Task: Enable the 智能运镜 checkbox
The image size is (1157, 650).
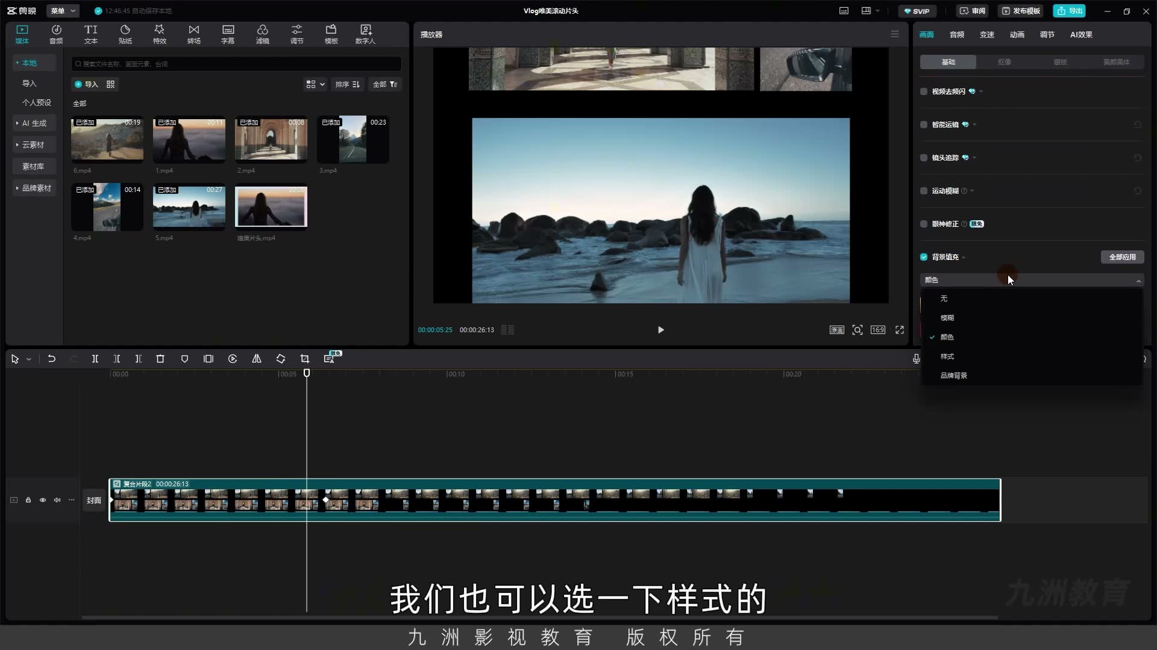Action: coord(924,125)
